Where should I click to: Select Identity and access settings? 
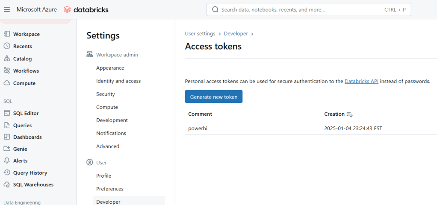click(x=118, y=81)
